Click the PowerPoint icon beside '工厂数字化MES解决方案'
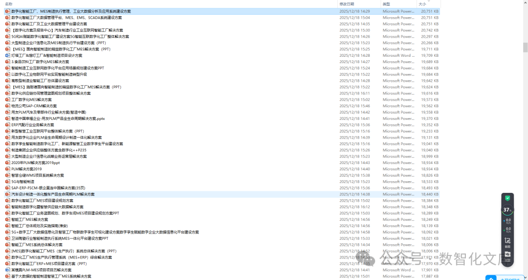 tap(7, 99)
